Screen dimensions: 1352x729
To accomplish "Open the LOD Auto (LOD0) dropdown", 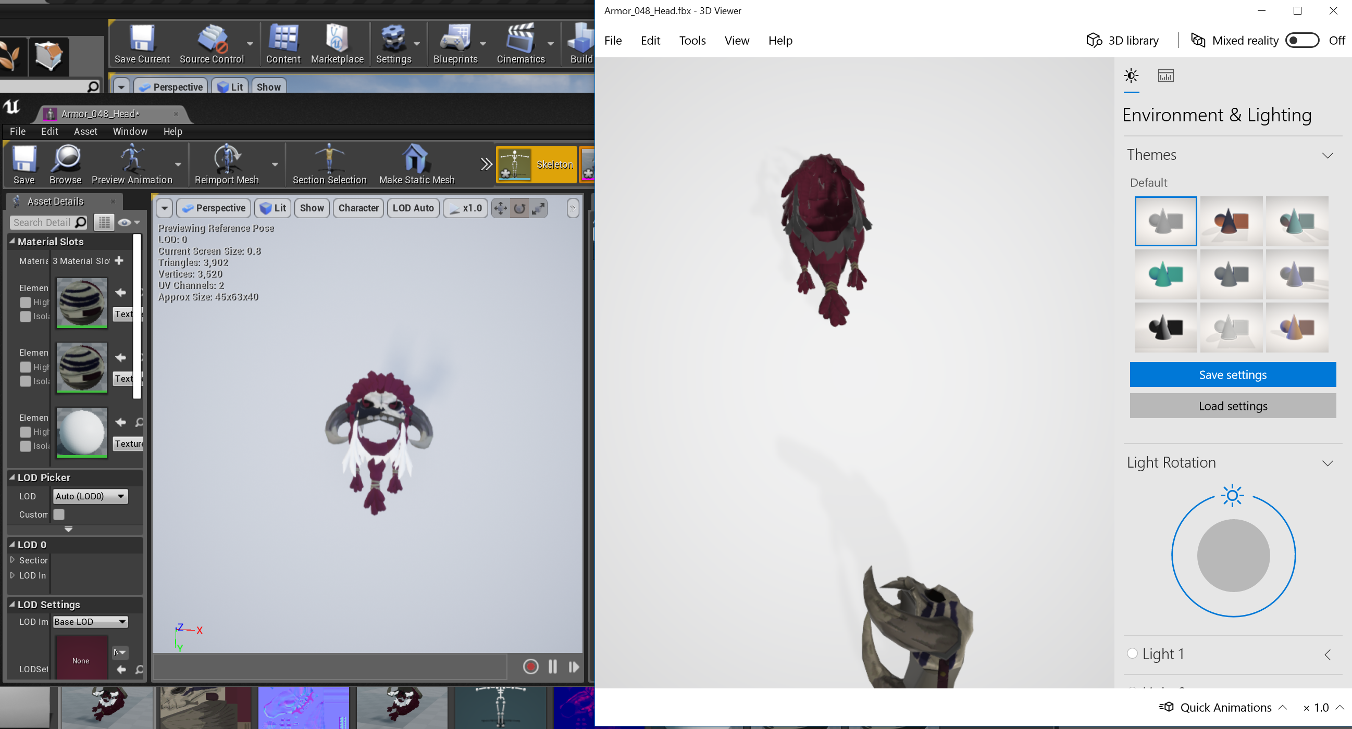I will (90, 496).
